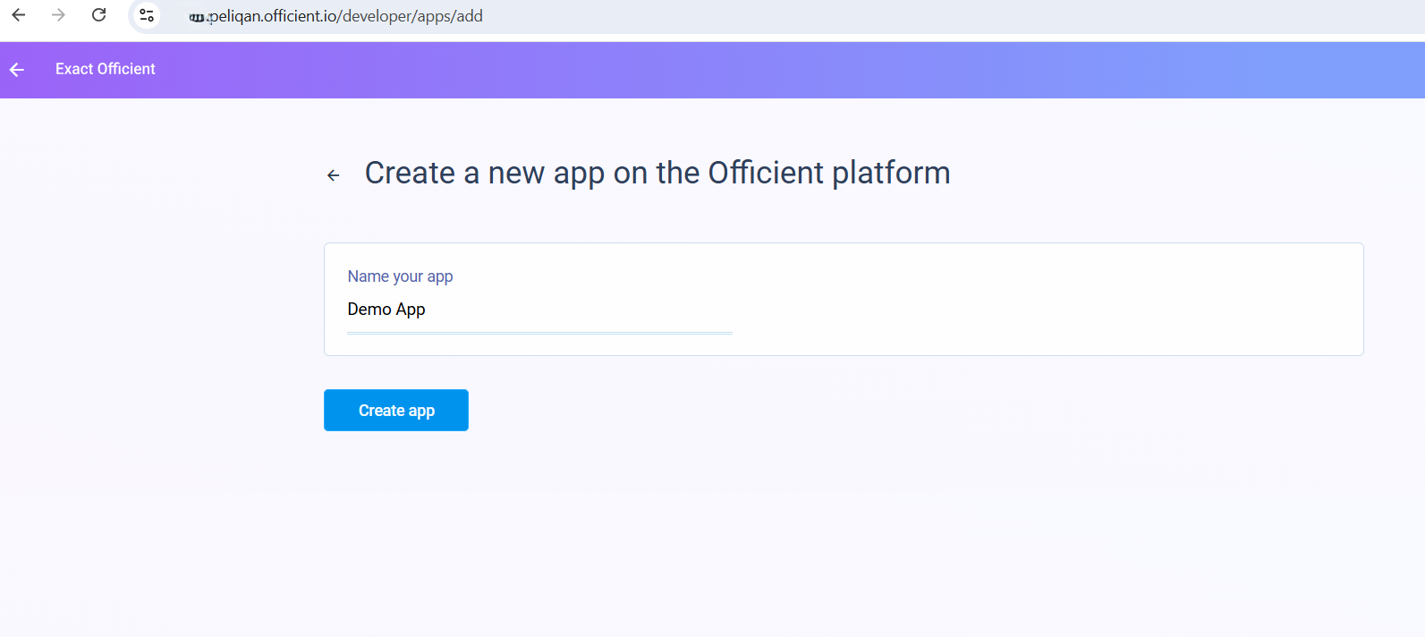
Task: Open site information icon in address bar
Action: point(147,15)
